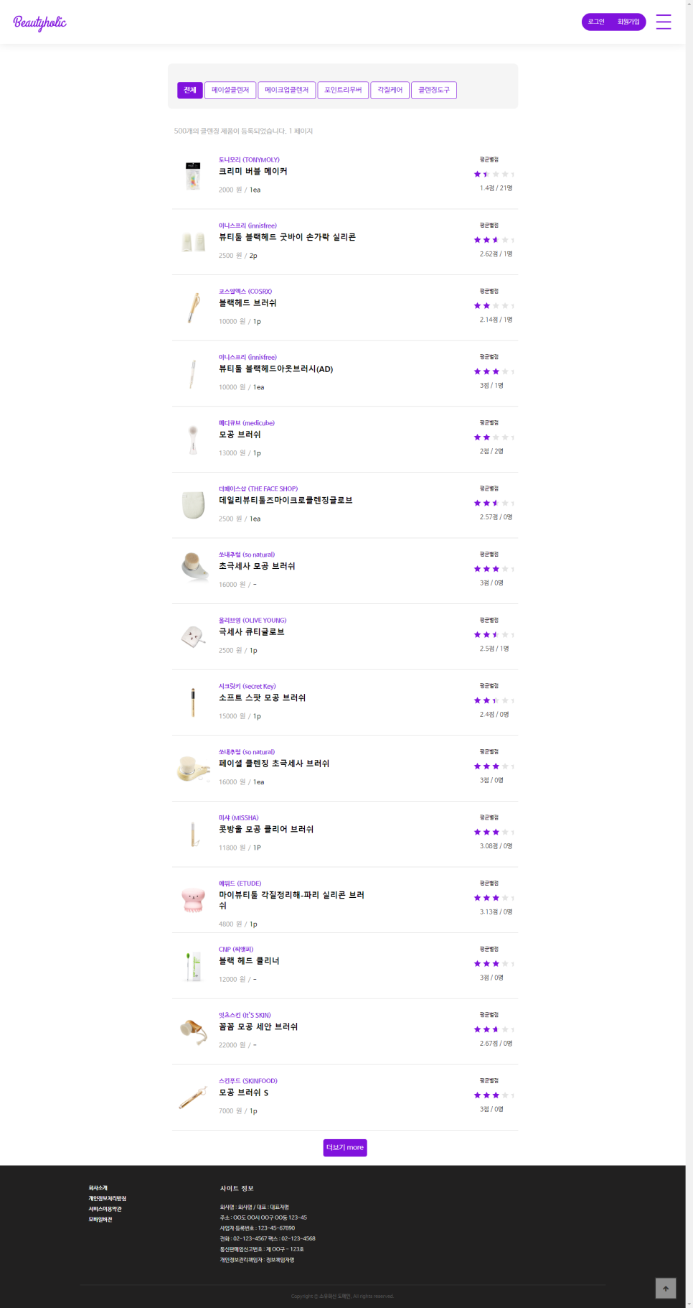Click the 서비스이용약관 footer link
Screen dimensions: 693x1308
pyautogui.click(x=105, y=1209)
